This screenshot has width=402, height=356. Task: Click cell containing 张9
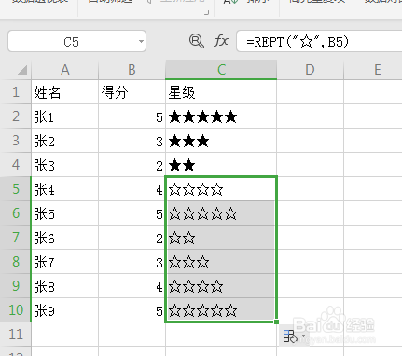(x=65, y=310)
